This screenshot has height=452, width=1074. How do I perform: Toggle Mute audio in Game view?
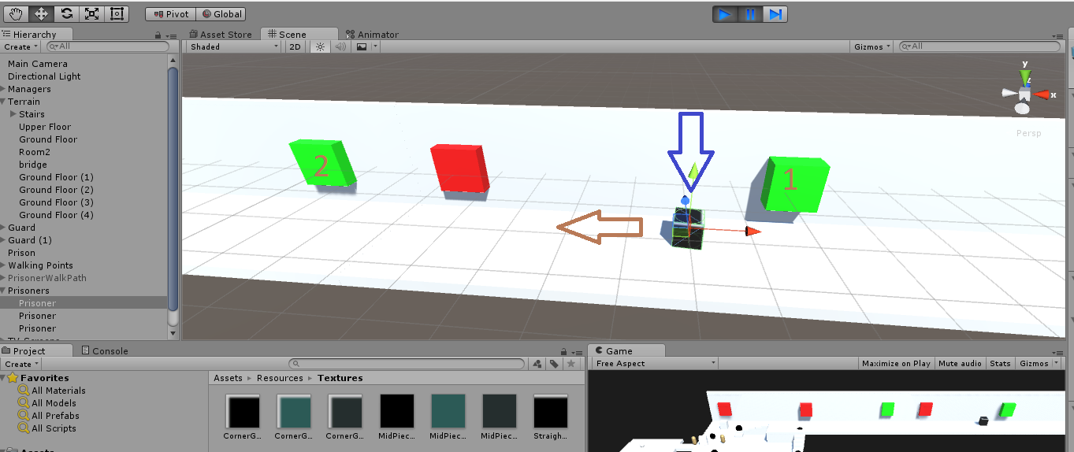[960, 363]
